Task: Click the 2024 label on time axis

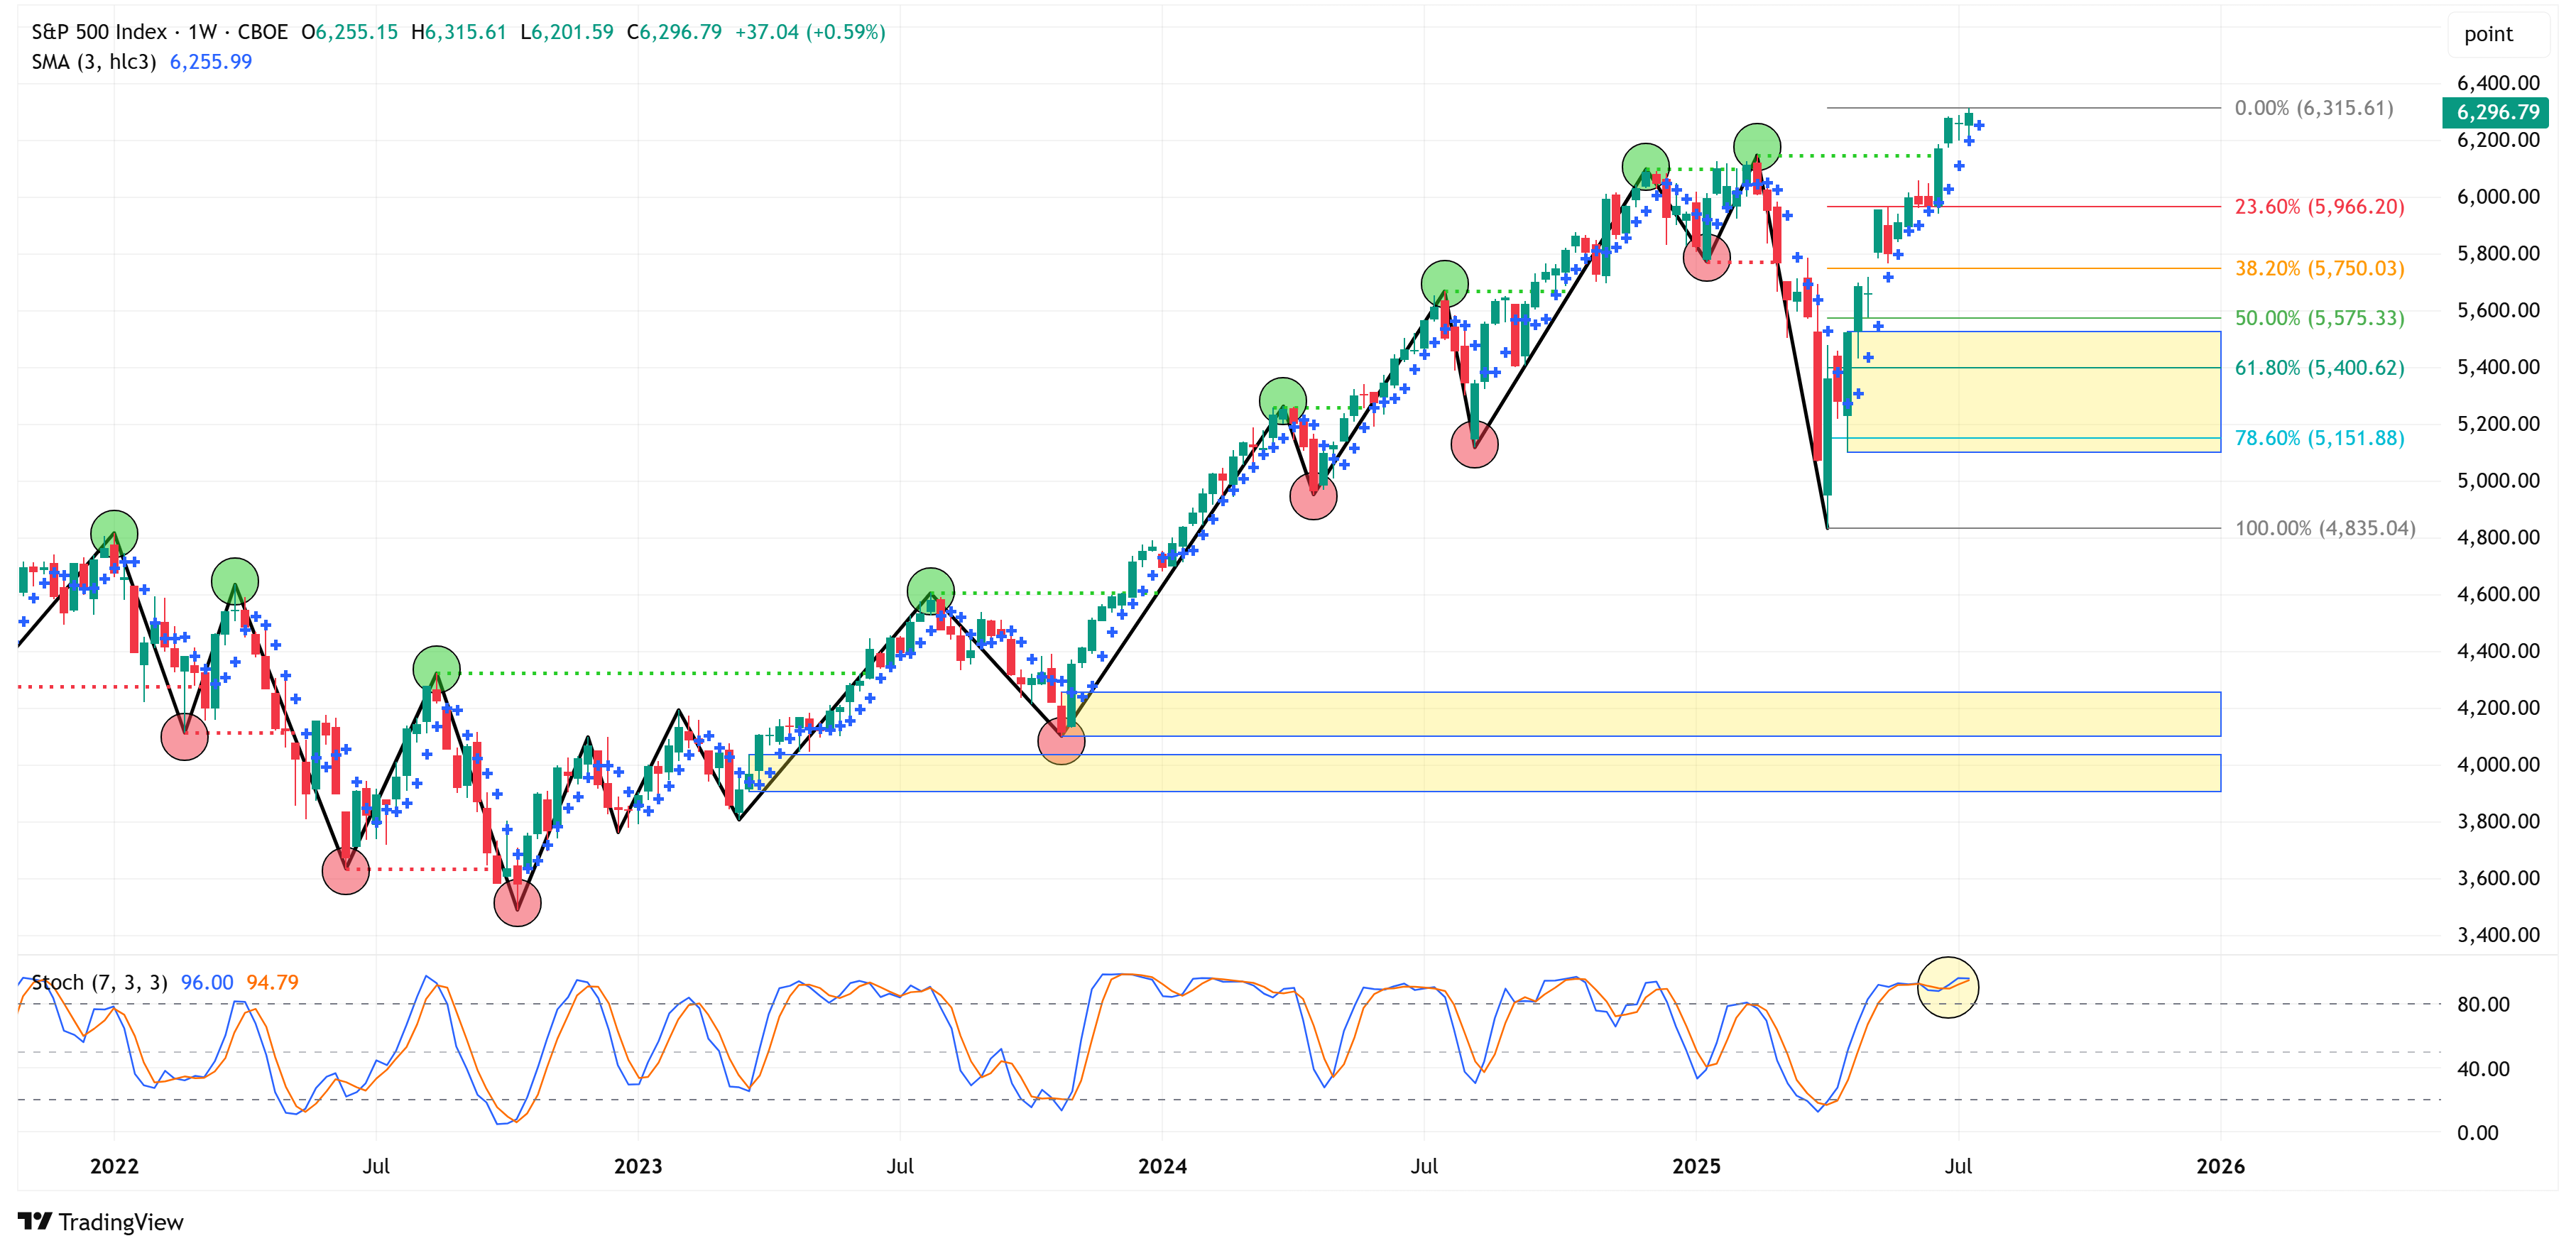Action: (x=1162, y=1166)
